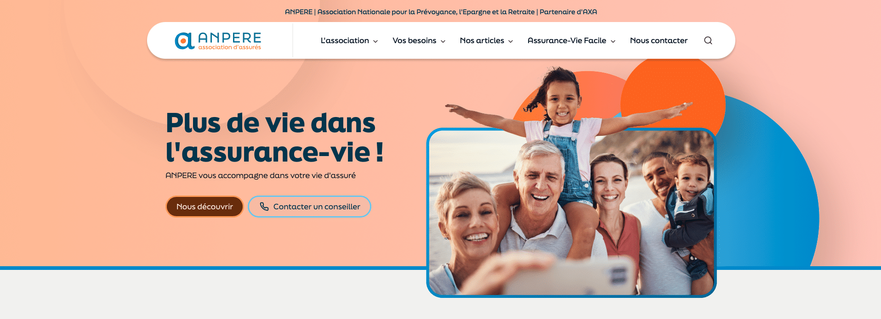Click the phone icon in the conseiller button
881x319 pixels.
264,207
